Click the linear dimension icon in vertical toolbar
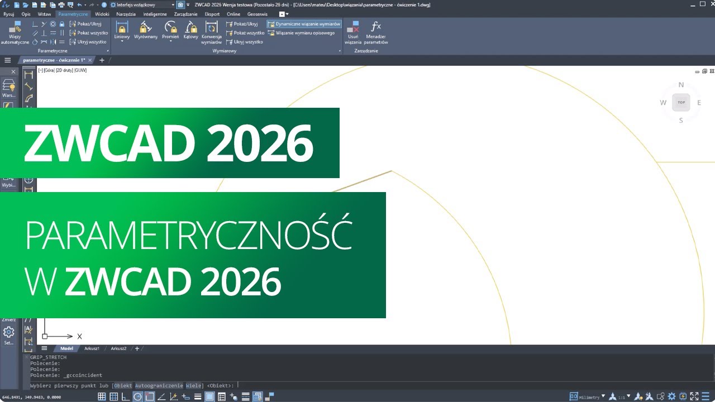 [28, 74]
